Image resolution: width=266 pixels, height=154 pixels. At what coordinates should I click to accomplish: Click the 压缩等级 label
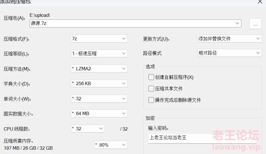point(16,54)
